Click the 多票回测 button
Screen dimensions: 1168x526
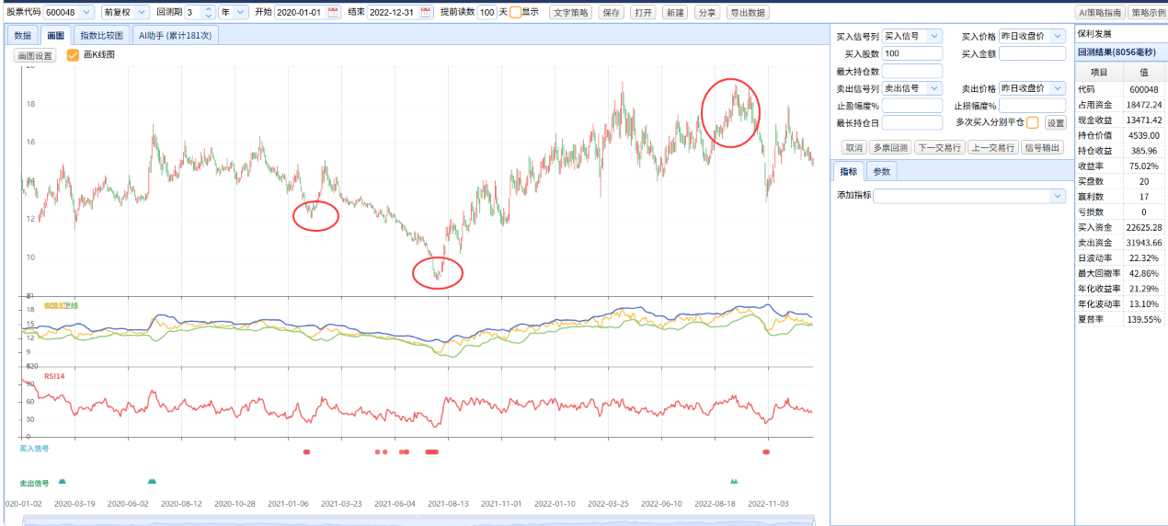click(x=890, y=147)
